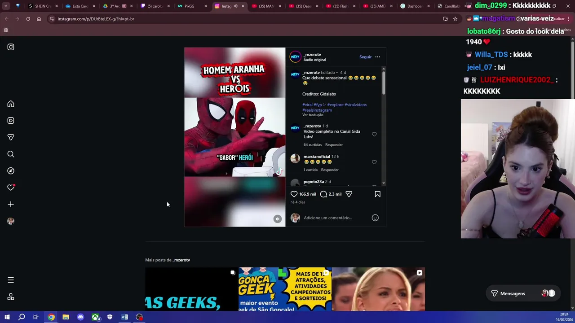Open post options three-dots menu
Screen dimensions: 575x323
pos(377,57)
